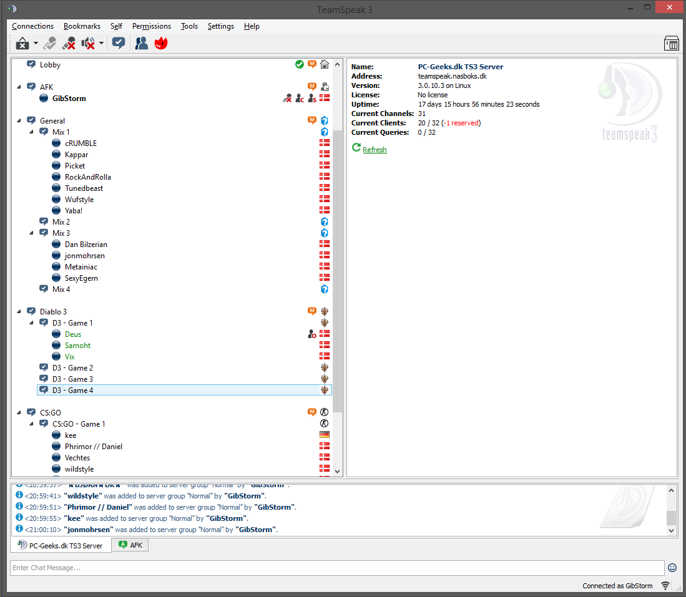Click the Counter-Strike icon on CS:GO - Game 1
Viewport: 686px width, 597px height.
tap(324, 424)
